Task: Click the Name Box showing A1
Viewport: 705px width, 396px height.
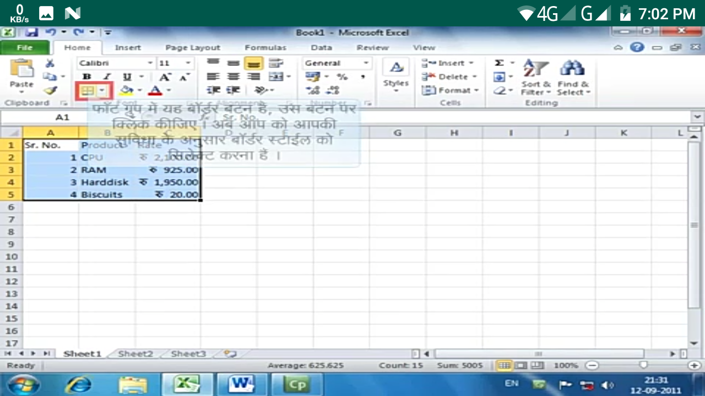Action: point(62,117)
